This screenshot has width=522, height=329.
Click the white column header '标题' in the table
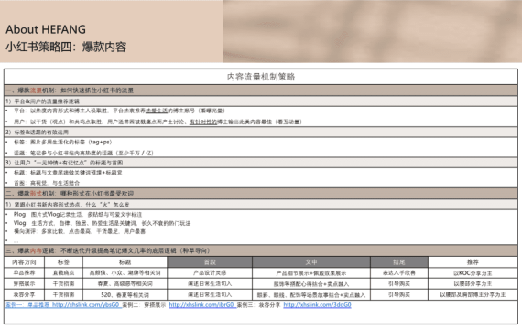pos(125,262)
